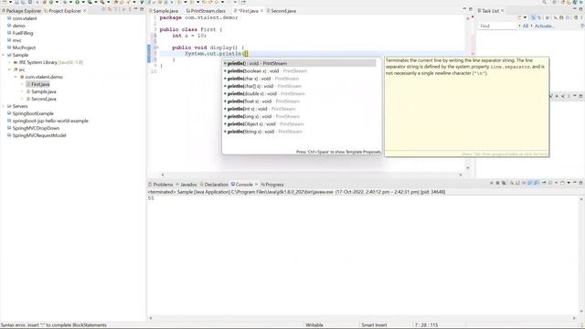Select Sample.java in package tree

coord(44,91)
